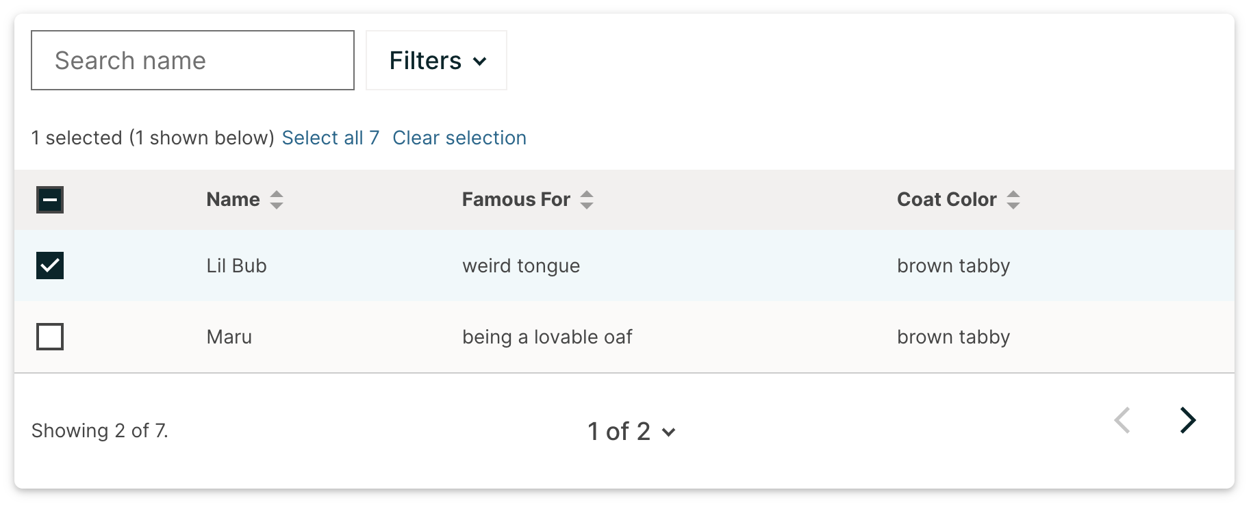Check Maru's row checkbox
Screen dimensions: 1253x505
[50, 336]
